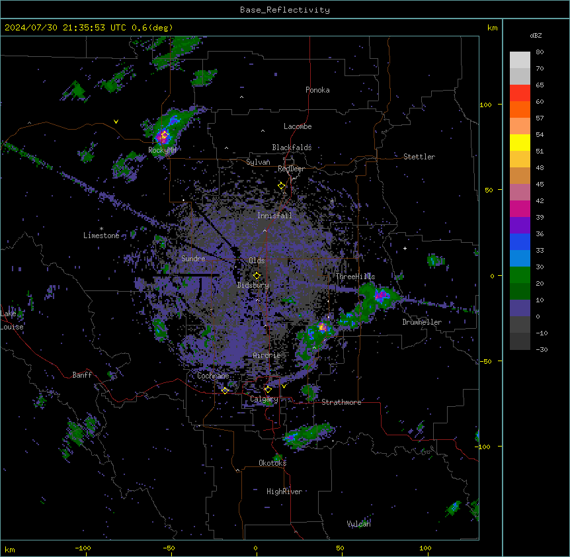Image resolution: width=570 pixels, height=557 pixels.
Task: Click the Sundre label
Action: click(x=193, y=259)
